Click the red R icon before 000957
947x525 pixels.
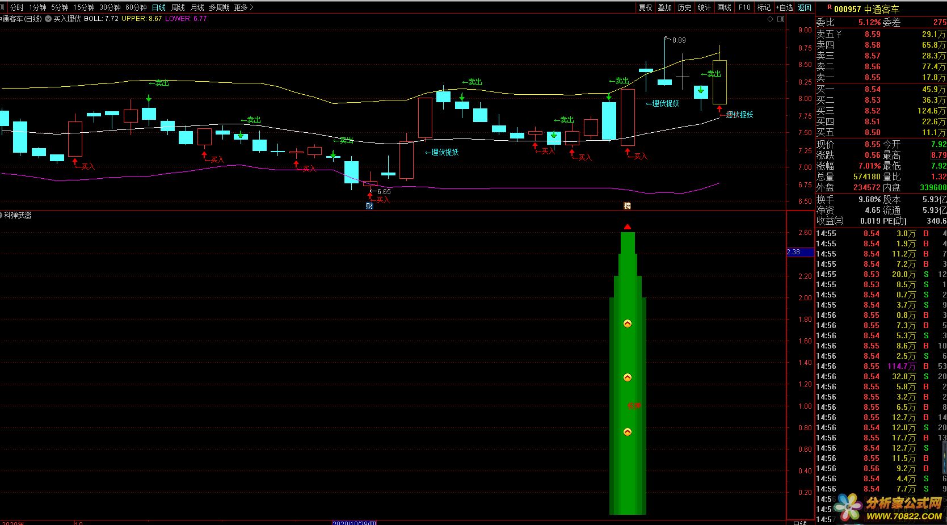tap(830, 7)
